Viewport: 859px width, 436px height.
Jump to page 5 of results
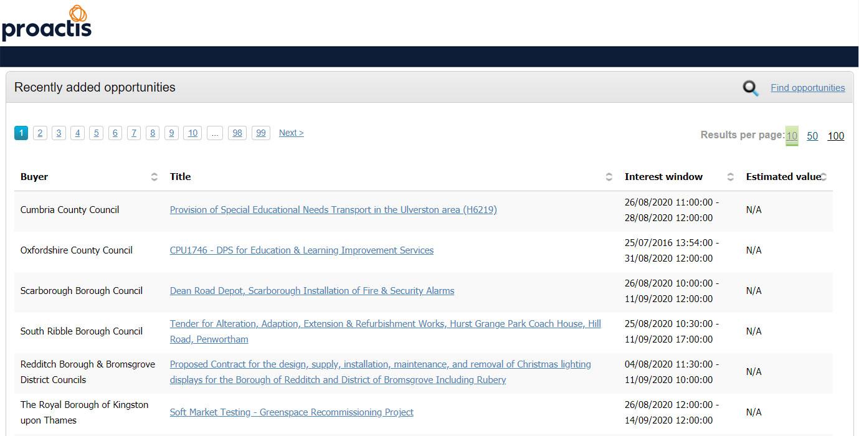click(x=96, y=133)
